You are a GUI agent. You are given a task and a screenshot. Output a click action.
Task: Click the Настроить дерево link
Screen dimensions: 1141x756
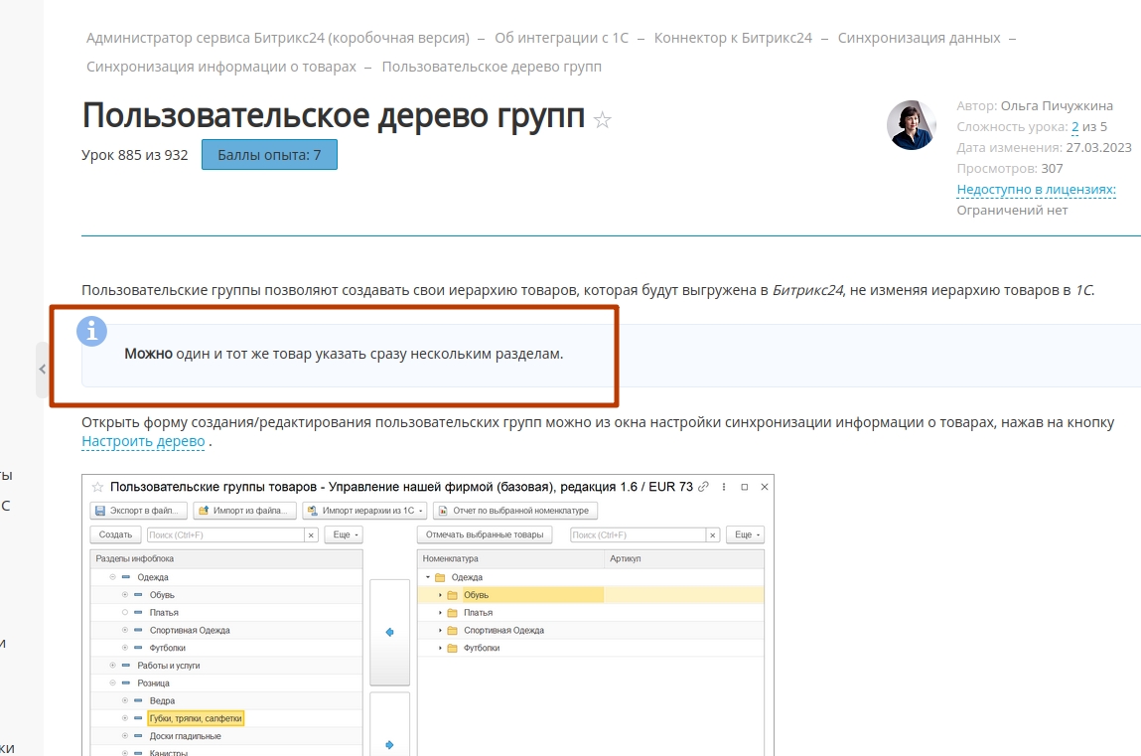coord(143,441)
